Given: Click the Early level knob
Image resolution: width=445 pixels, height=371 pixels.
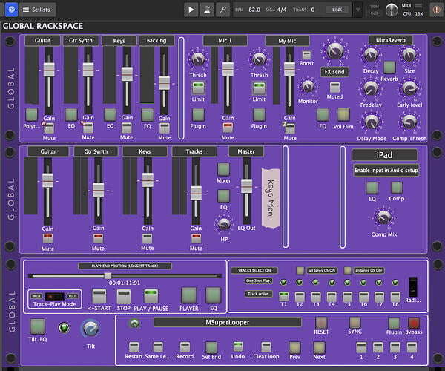Looking at the screenshot, I should [x=409, y=89].
